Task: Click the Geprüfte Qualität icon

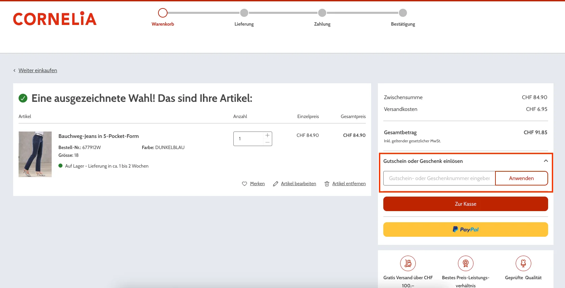Action: tap(523, 263)
